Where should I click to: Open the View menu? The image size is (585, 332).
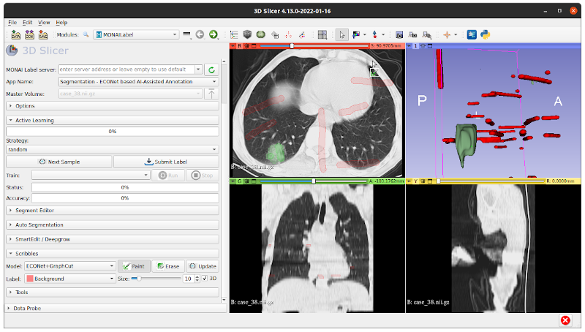point(44,23)
